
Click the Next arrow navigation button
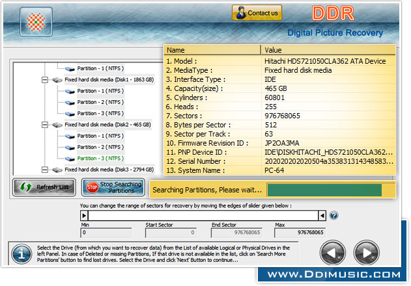[x=366, y=252]
